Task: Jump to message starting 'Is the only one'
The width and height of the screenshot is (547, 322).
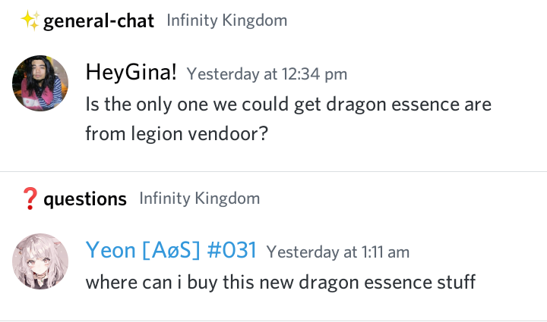Action: pyautogui.click(x=289, y=104)
